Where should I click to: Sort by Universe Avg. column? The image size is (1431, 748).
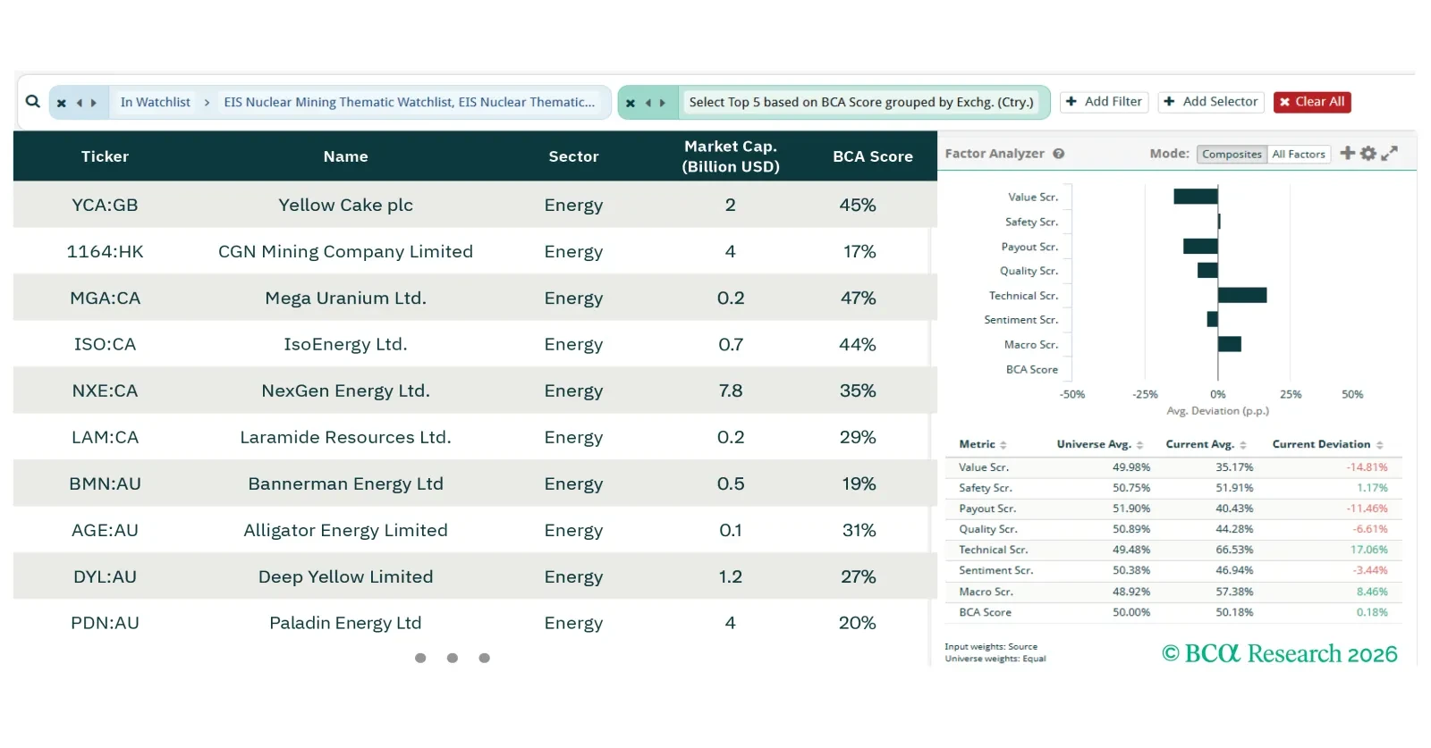point(1099,444)
